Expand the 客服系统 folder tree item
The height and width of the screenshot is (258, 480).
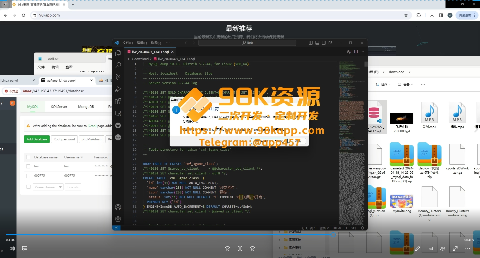[279, 240]
